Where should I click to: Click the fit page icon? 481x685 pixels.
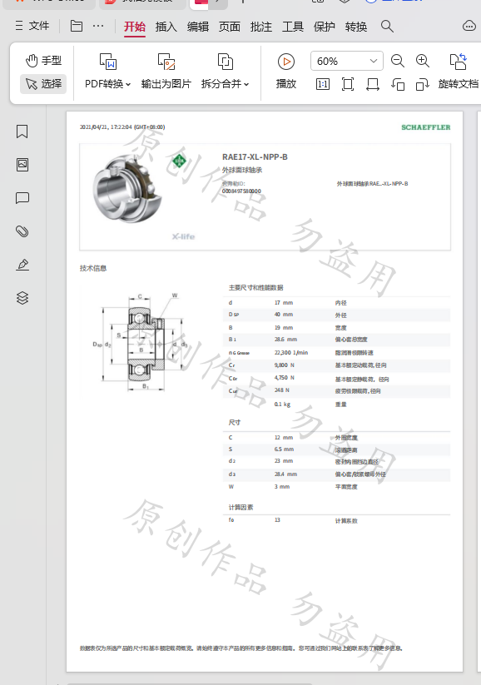pyautogui.click(x=348, y=84)
